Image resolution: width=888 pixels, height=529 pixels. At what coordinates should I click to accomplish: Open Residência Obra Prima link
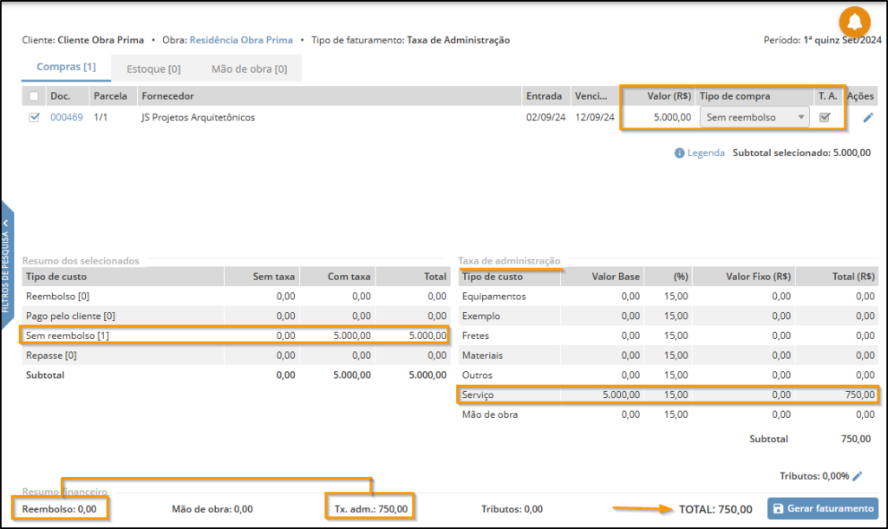(241, 40)
